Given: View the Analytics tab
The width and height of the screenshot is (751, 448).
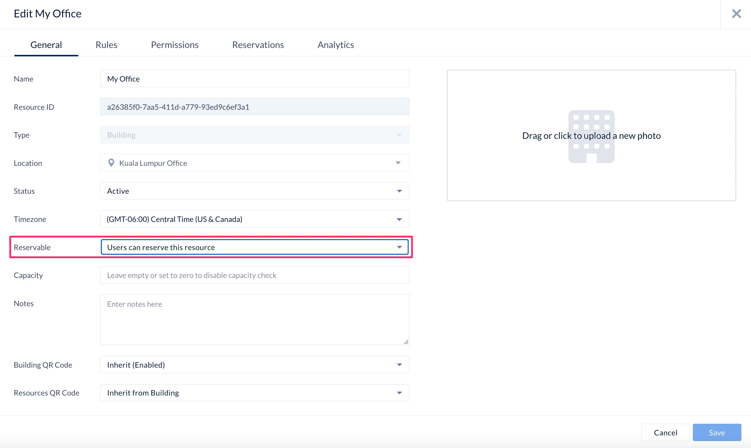Looking at the screenshot, I should tap(335, 45).
